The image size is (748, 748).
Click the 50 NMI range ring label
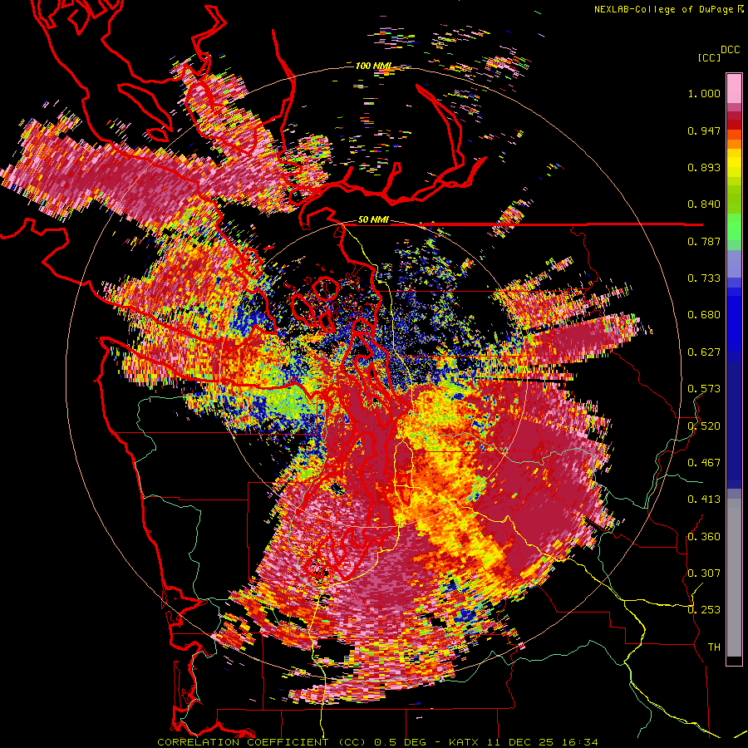point(373,219)
